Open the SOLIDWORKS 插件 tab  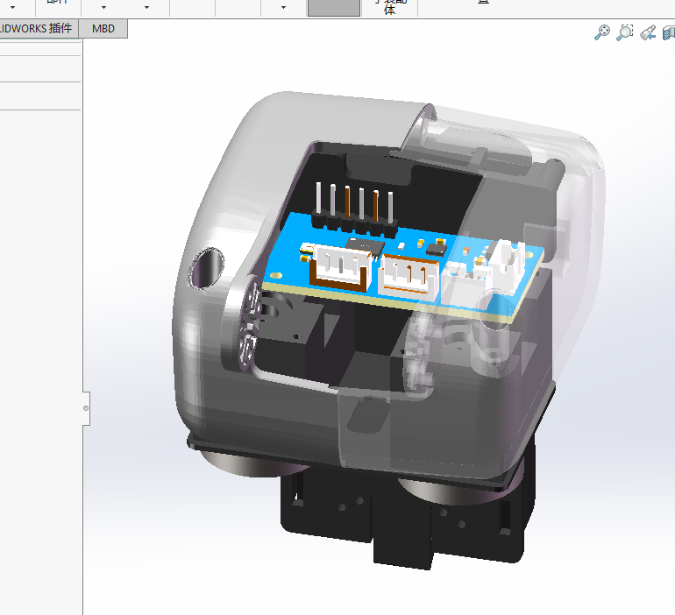pos(39,29)
